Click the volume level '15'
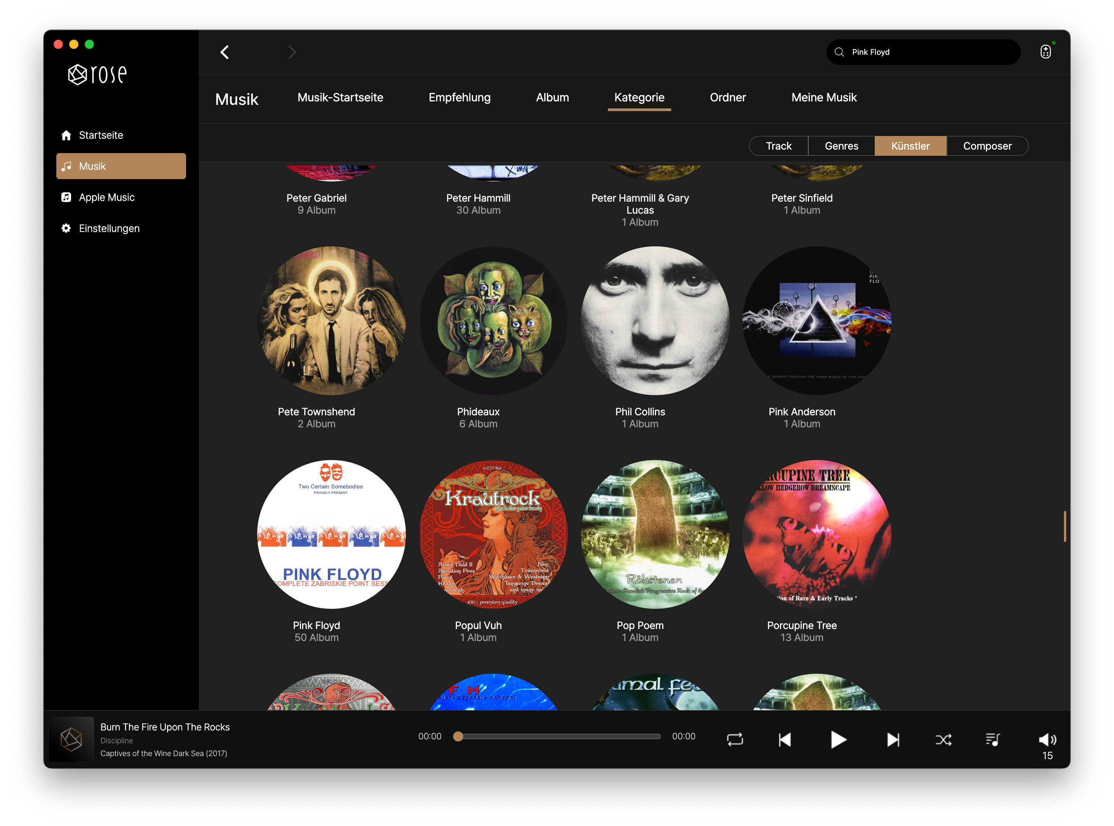The image size is (1114, 826). click(x=1047, y=756)
